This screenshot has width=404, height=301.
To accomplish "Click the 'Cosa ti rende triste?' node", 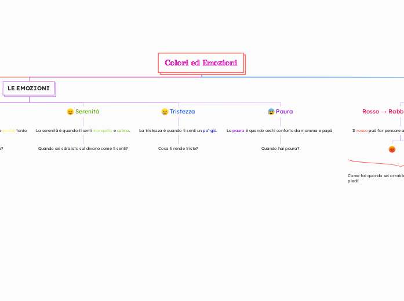I will 178,148.
